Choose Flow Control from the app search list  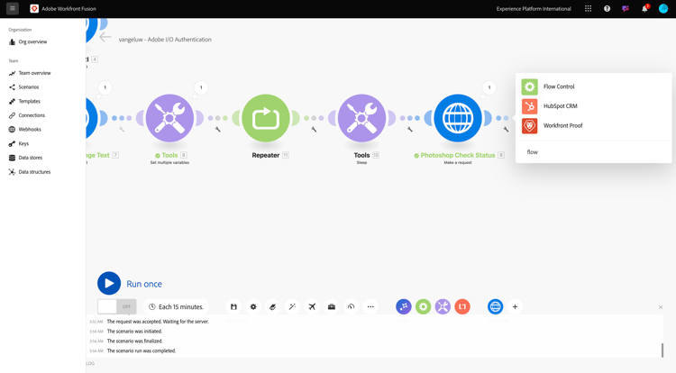point(593,86)
